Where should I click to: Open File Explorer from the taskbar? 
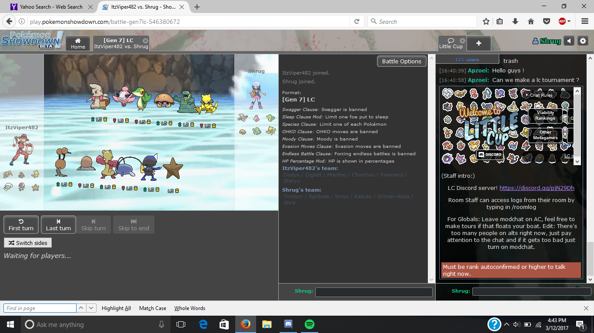(x=267, y=324)
